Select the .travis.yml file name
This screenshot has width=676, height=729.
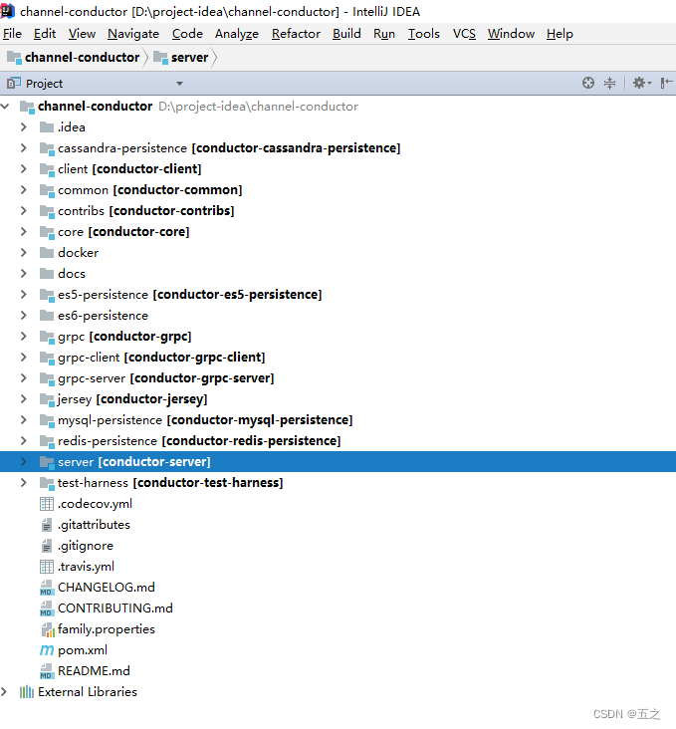coord(86,567)
